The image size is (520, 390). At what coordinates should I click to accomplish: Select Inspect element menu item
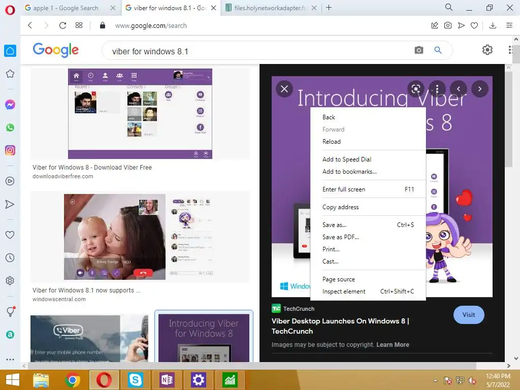click(x=368, y=291)
